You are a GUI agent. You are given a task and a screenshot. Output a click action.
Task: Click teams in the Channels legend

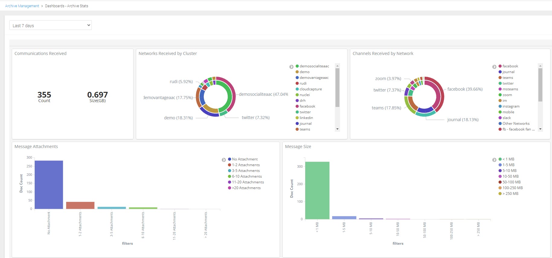point(506,78)
